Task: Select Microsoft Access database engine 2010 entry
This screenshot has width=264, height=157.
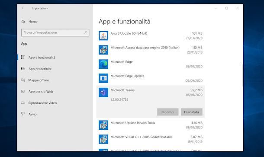Action: 145,48
